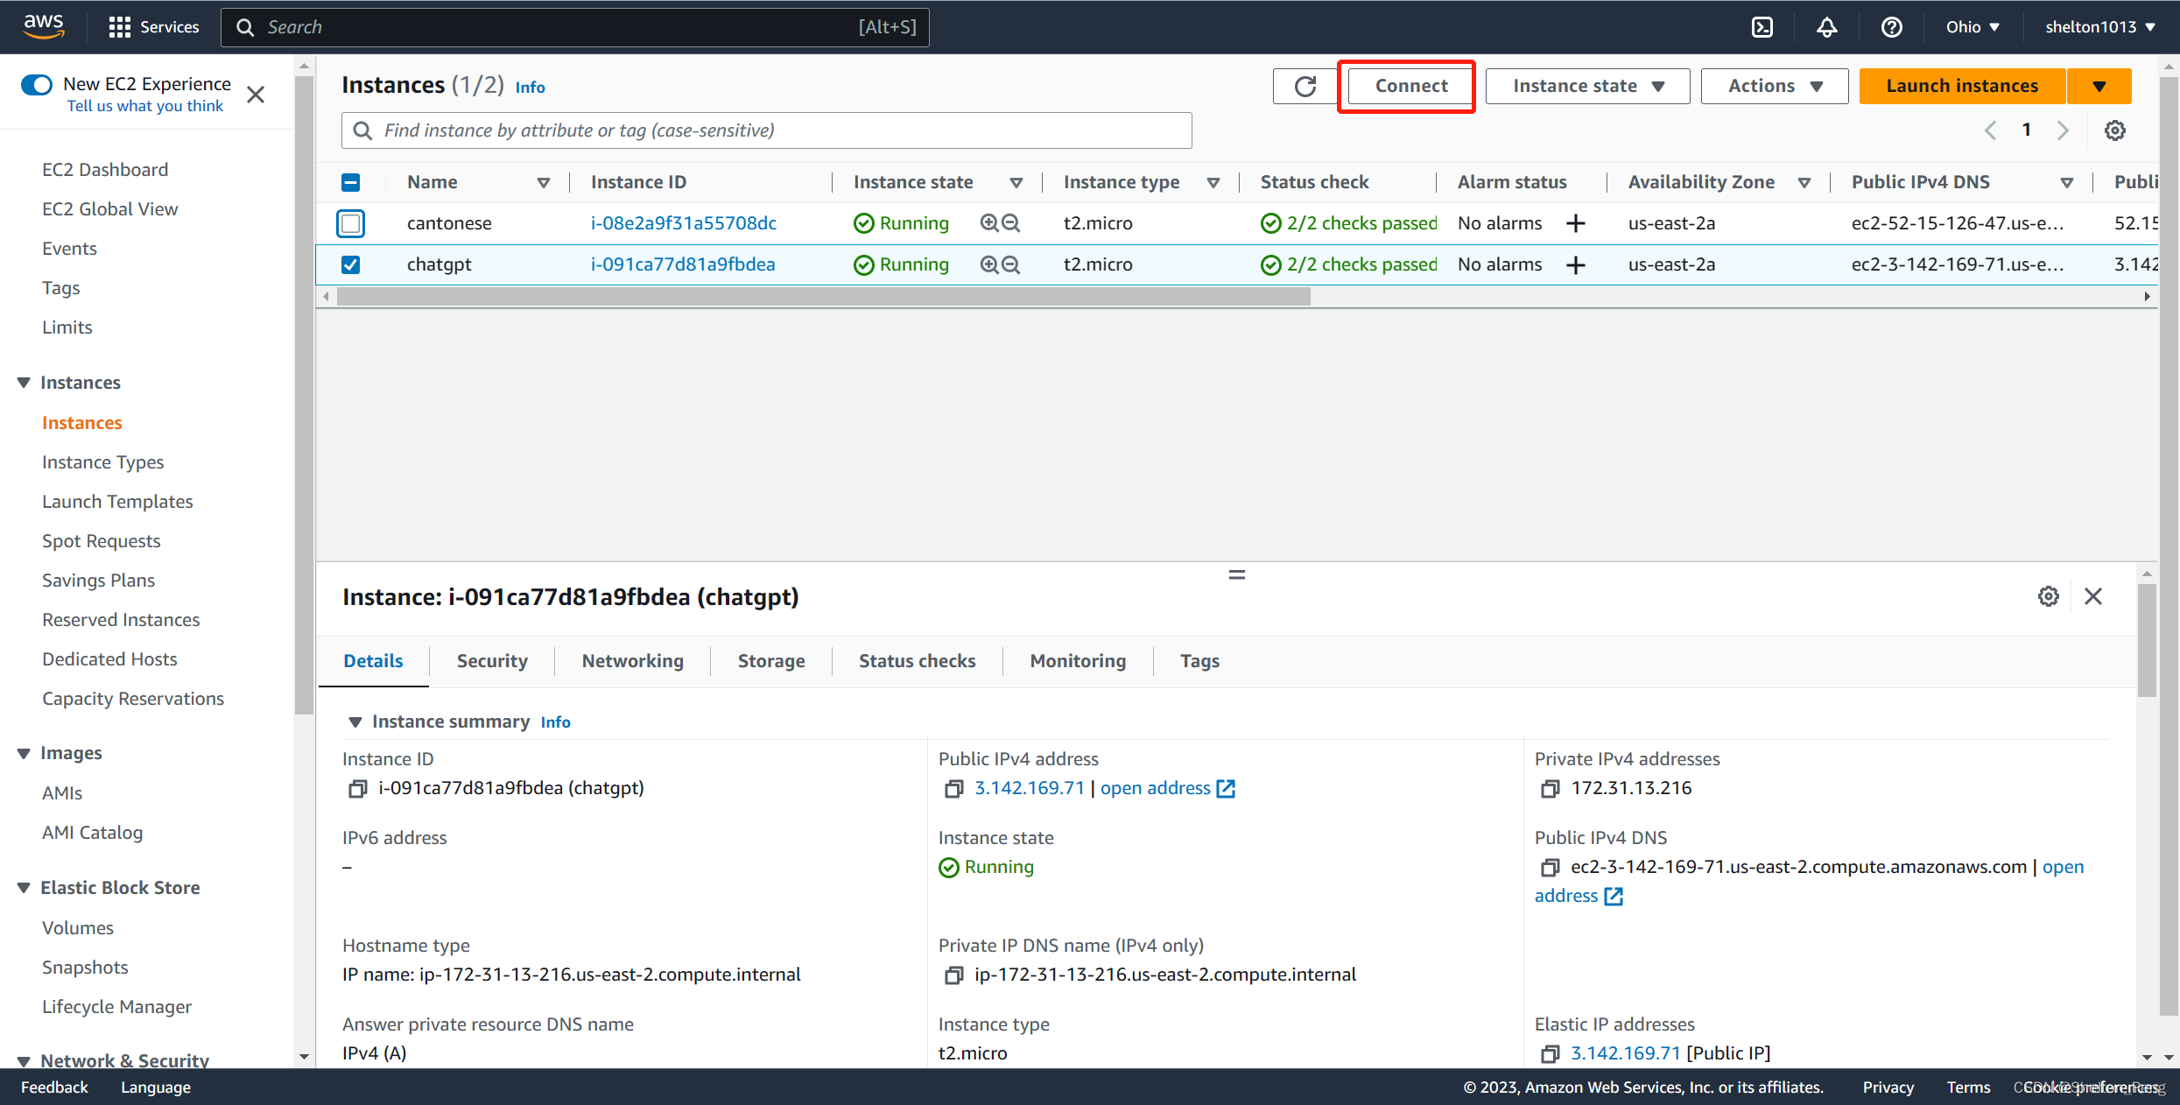Close the instance detail panel

coord(2093,596)
